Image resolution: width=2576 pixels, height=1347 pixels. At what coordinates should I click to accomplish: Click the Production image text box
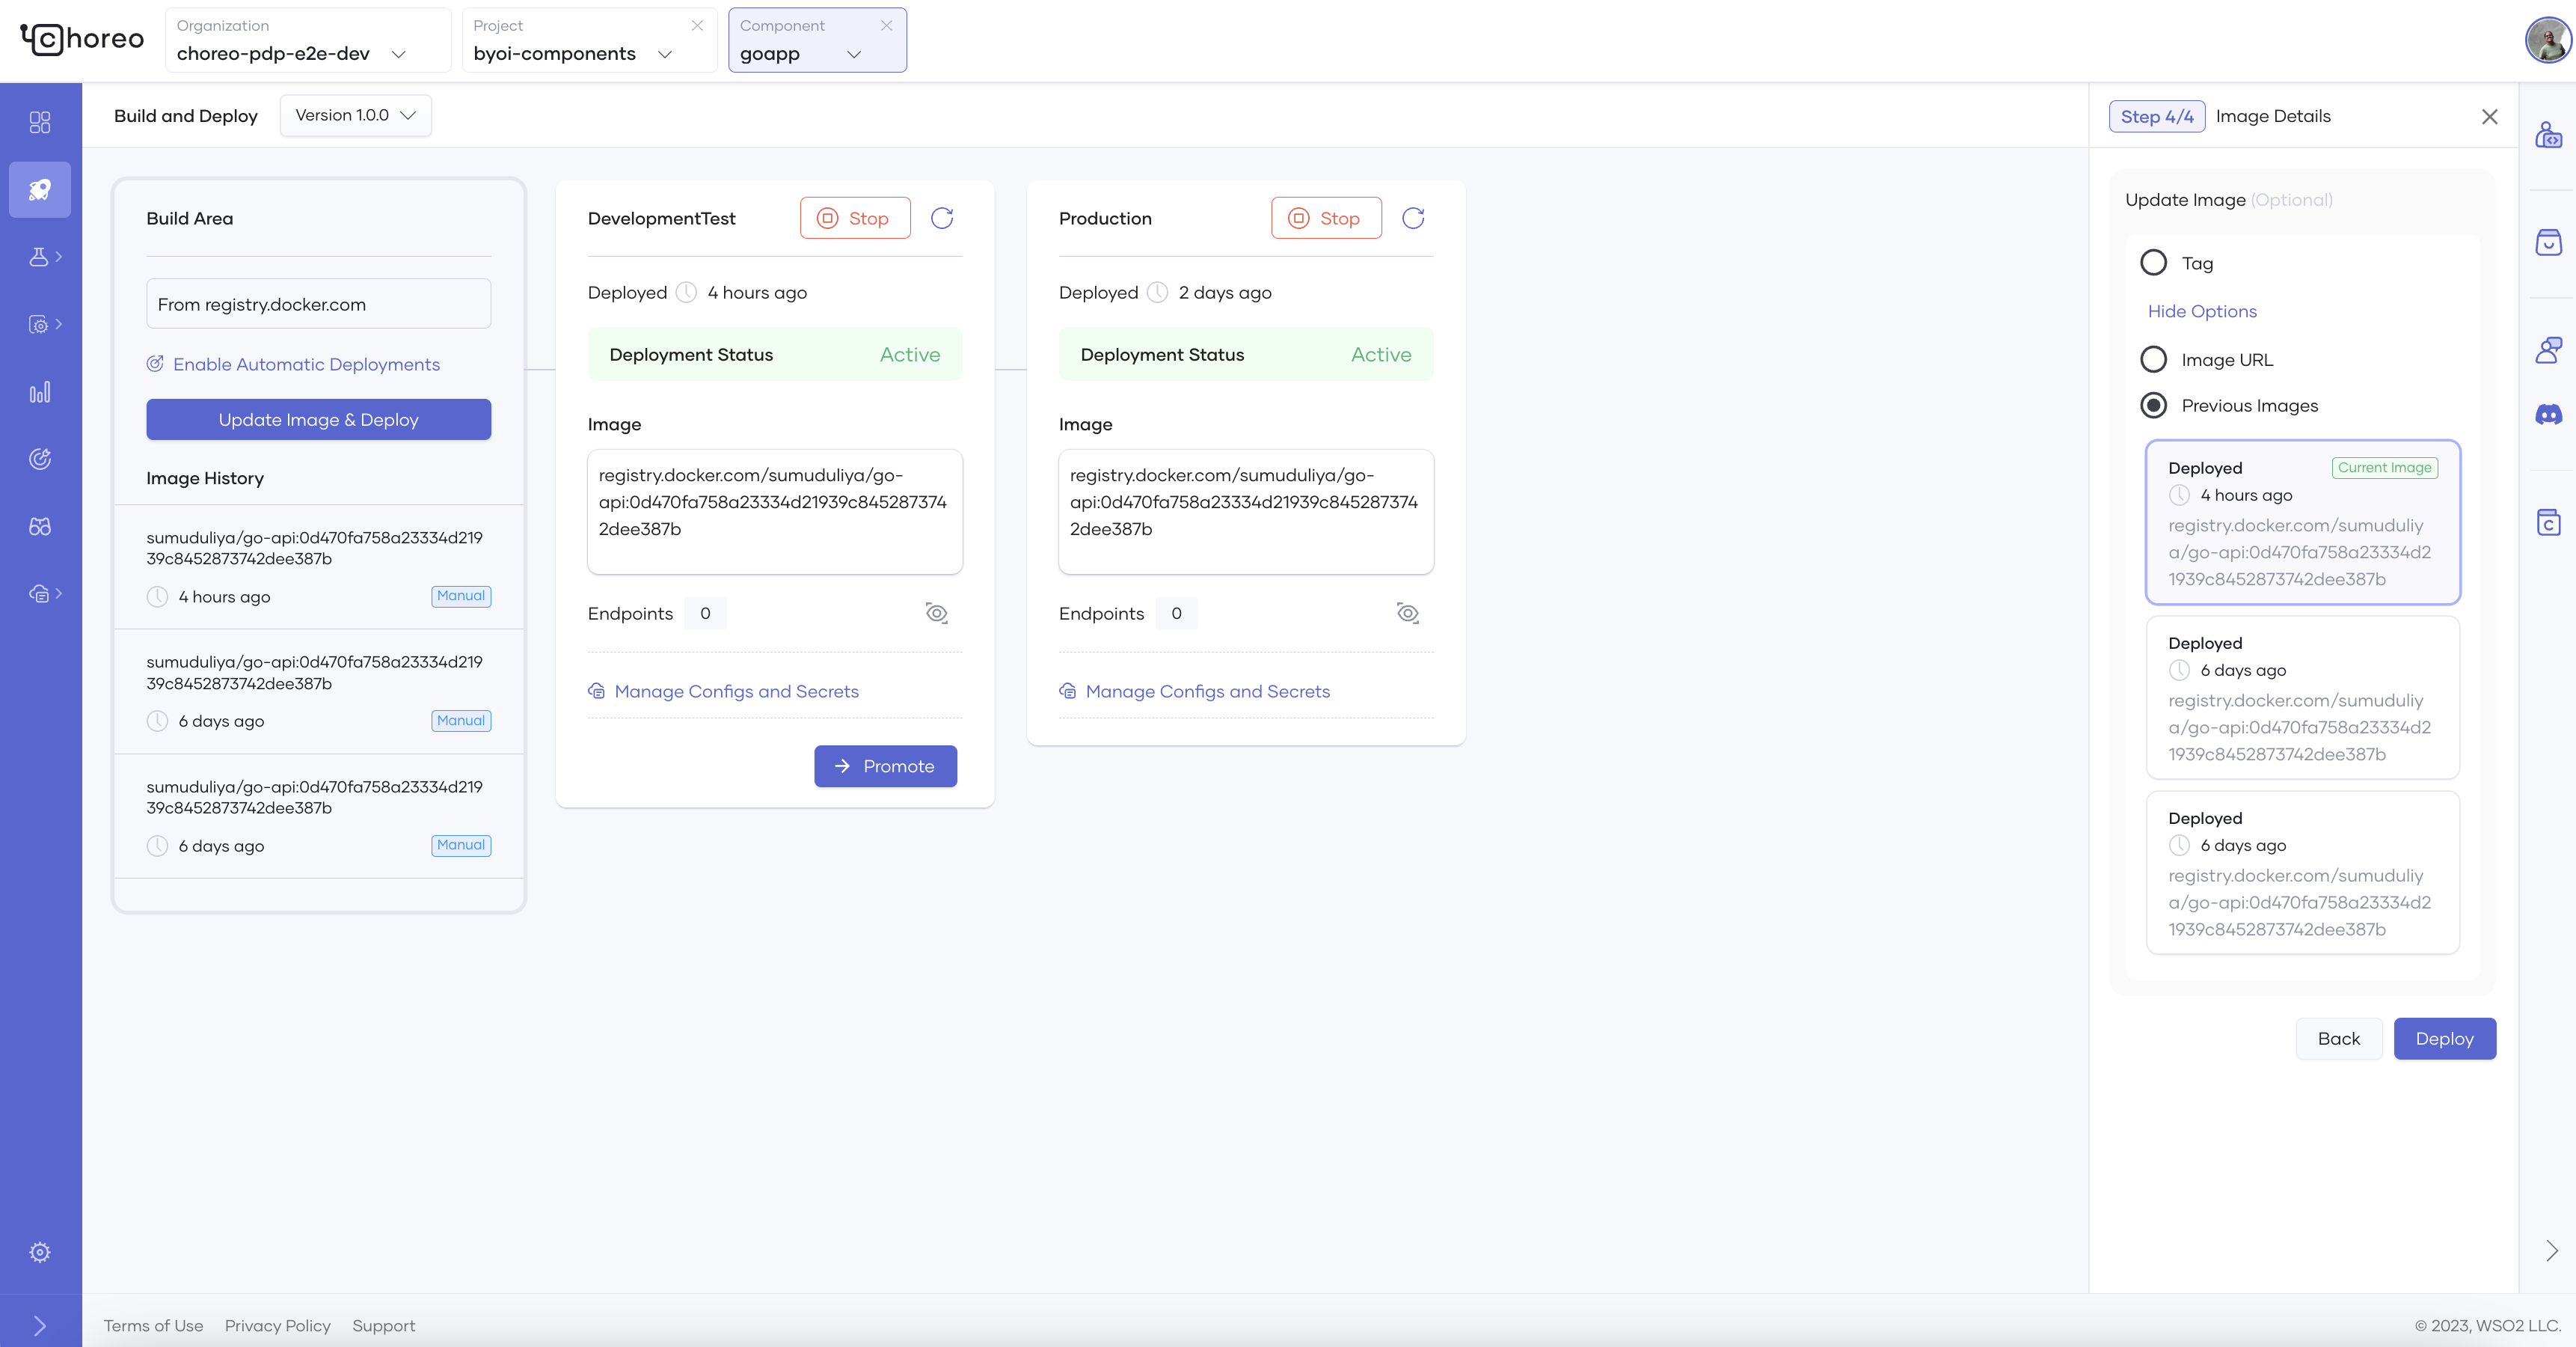(x=1246, y=511)
